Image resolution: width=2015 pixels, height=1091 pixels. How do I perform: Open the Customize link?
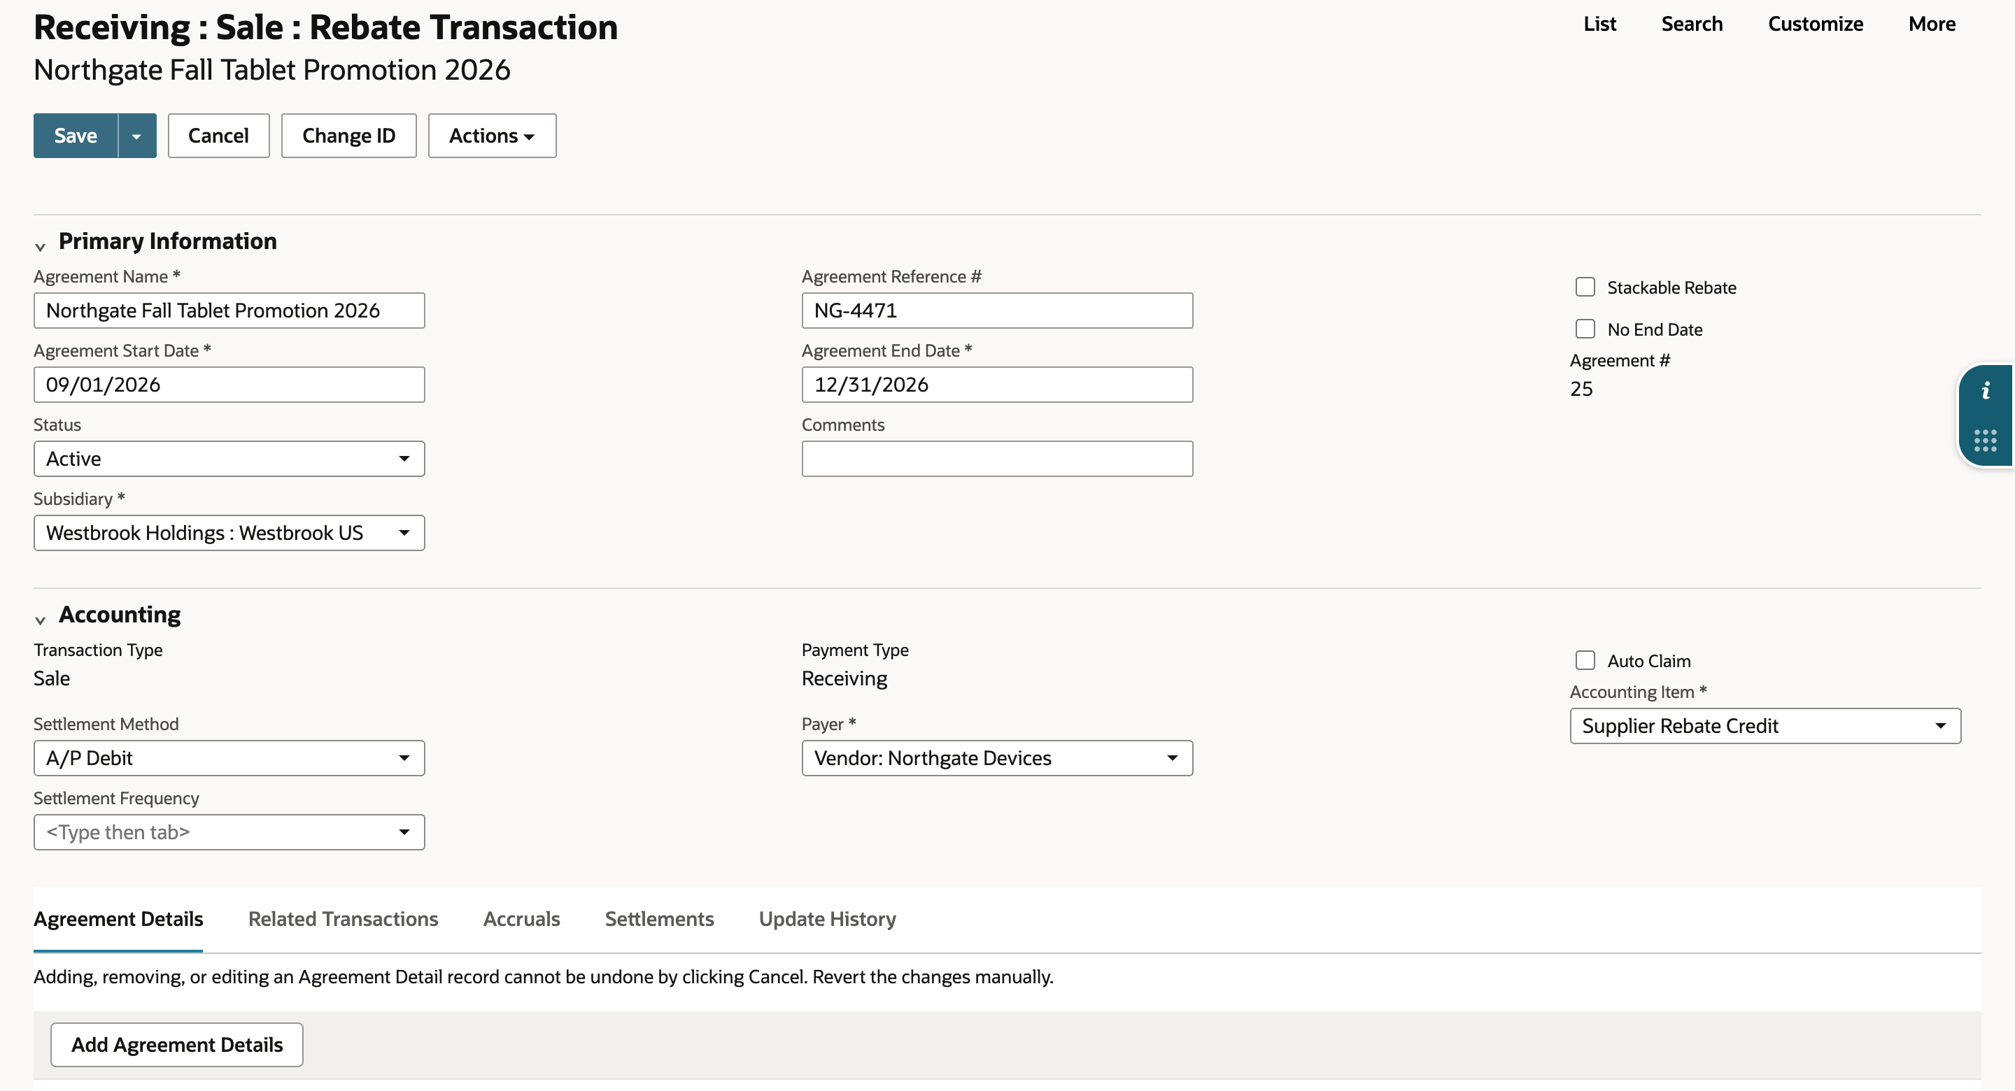click(x=1816, y=24)
